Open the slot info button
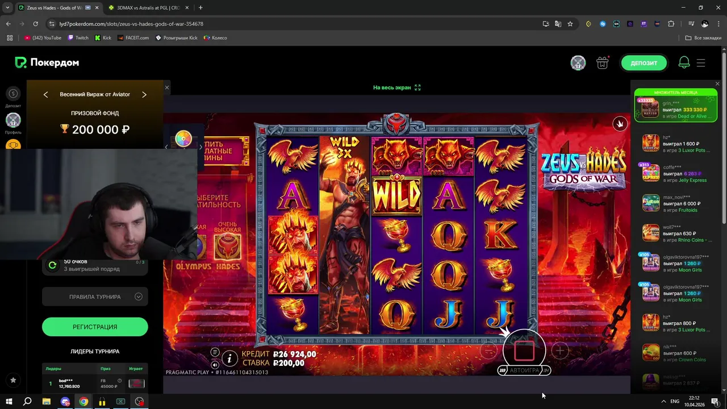 pyautogui.click(x=229, y=358)
